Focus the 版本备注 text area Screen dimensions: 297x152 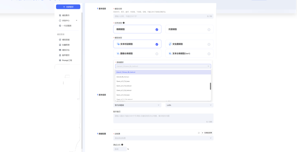pos(163,118)
